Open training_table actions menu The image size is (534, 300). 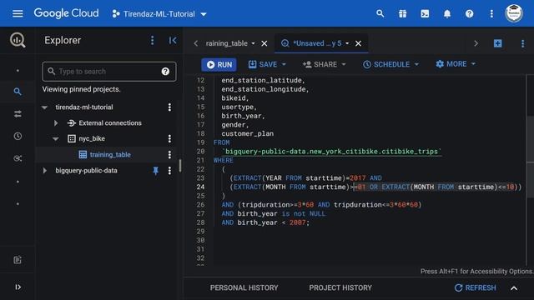coord(169,155)
